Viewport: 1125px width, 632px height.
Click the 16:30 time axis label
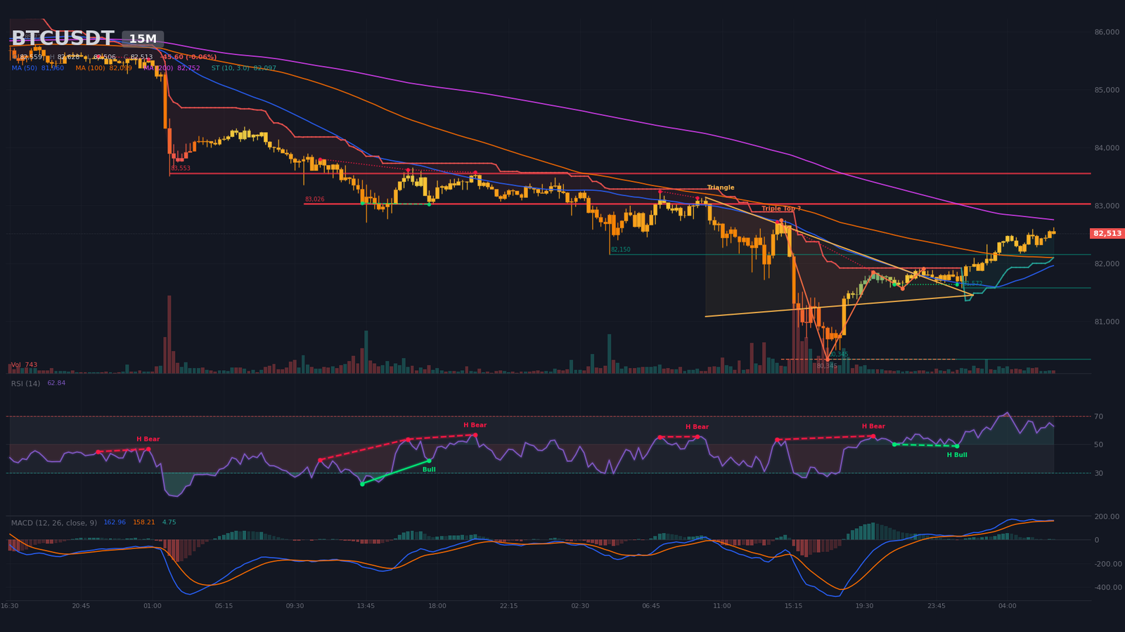[10, 606]
